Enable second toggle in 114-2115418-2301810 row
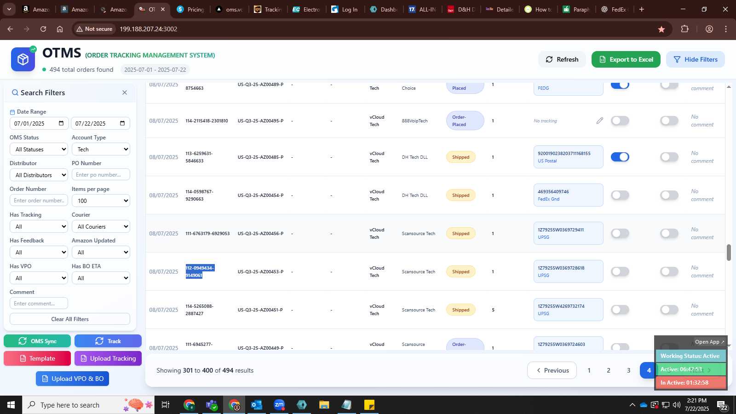Viewport: 736px width, 414px height. (x=669, y=121)
